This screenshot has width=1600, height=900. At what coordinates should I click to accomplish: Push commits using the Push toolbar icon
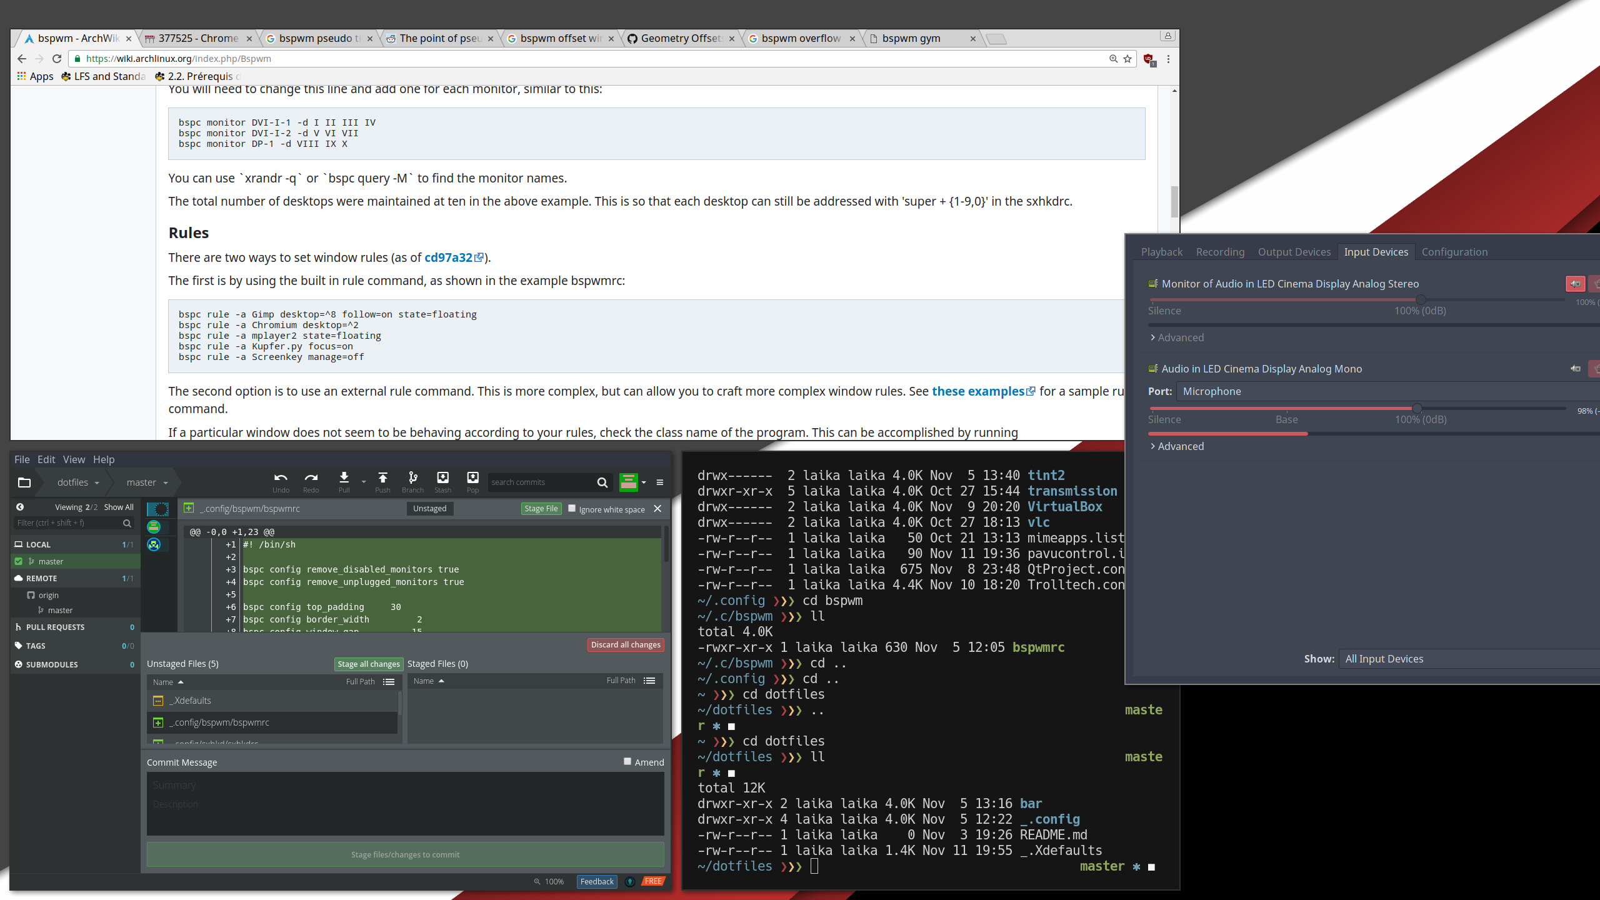pyautogui.click(x=382, y=479)
